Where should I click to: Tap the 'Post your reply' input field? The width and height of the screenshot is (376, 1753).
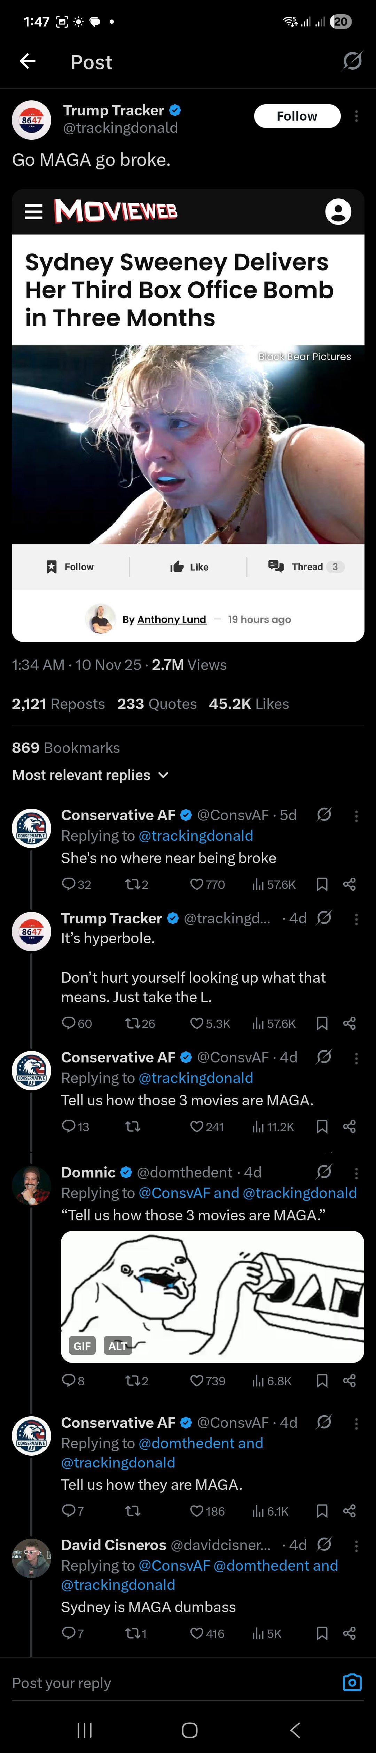(x=170, y=1683)
